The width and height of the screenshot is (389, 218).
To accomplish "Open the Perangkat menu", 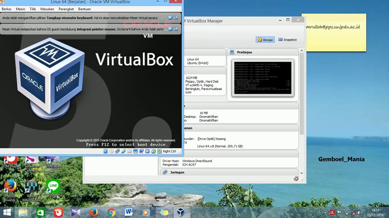I will pyautogui.click(x=66, y=9).
